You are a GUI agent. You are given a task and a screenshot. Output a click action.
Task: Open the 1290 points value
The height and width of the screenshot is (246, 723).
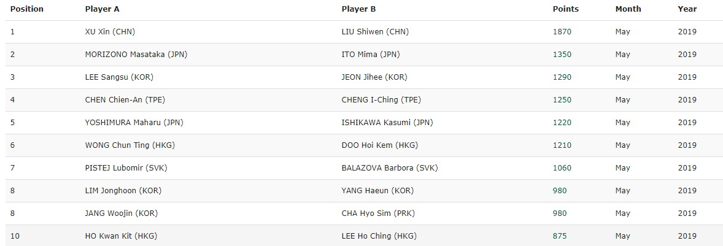click(x=562, y=77)
